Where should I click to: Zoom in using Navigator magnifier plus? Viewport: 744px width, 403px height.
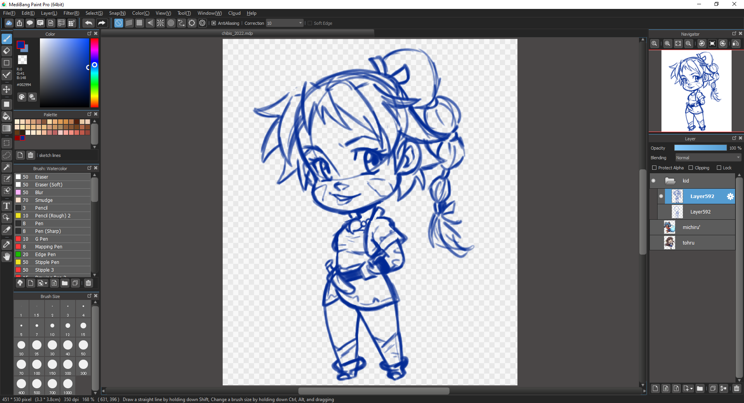[668, 44]
